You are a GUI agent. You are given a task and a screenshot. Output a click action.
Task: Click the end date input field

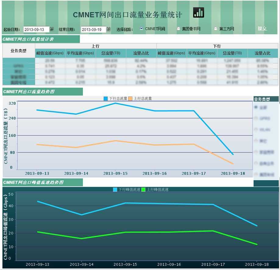tap(93, 30)
